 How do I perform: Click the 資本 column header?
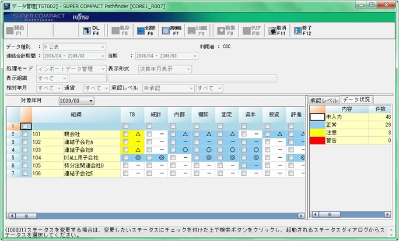coord(250,115)
